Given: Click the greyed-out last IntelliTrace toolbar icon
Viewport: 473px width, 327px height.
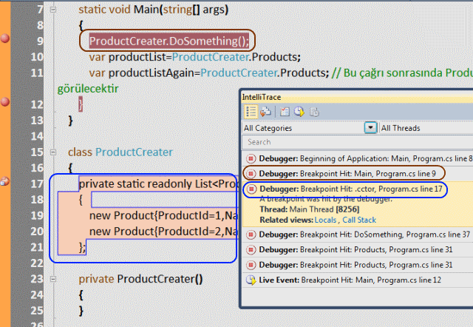Looking at the screenshot, I should click(x=314, y=112).
